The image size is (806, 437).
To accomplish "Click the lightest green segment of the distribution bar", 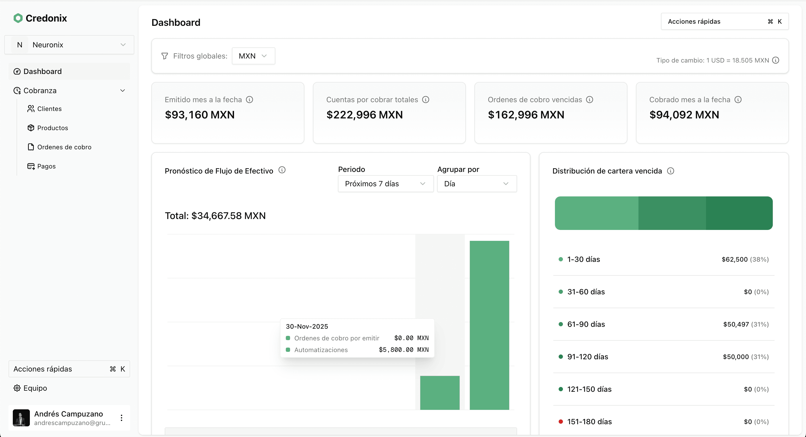I will tap(596, 213).
